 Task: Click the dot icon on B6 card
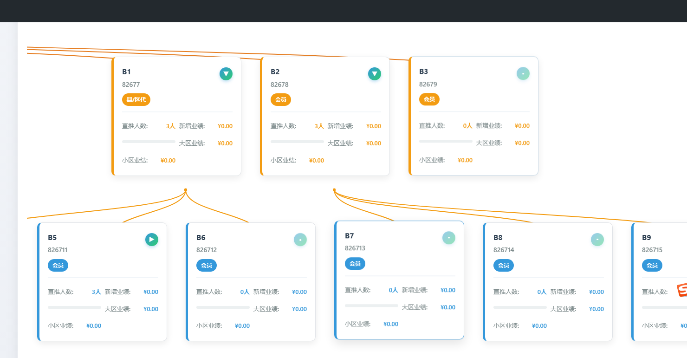coord(300,240)
